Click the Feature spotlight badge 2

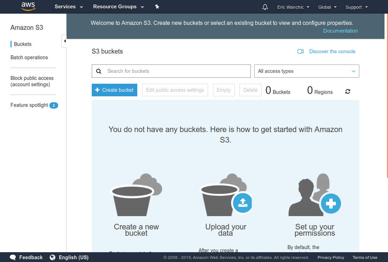54,105
